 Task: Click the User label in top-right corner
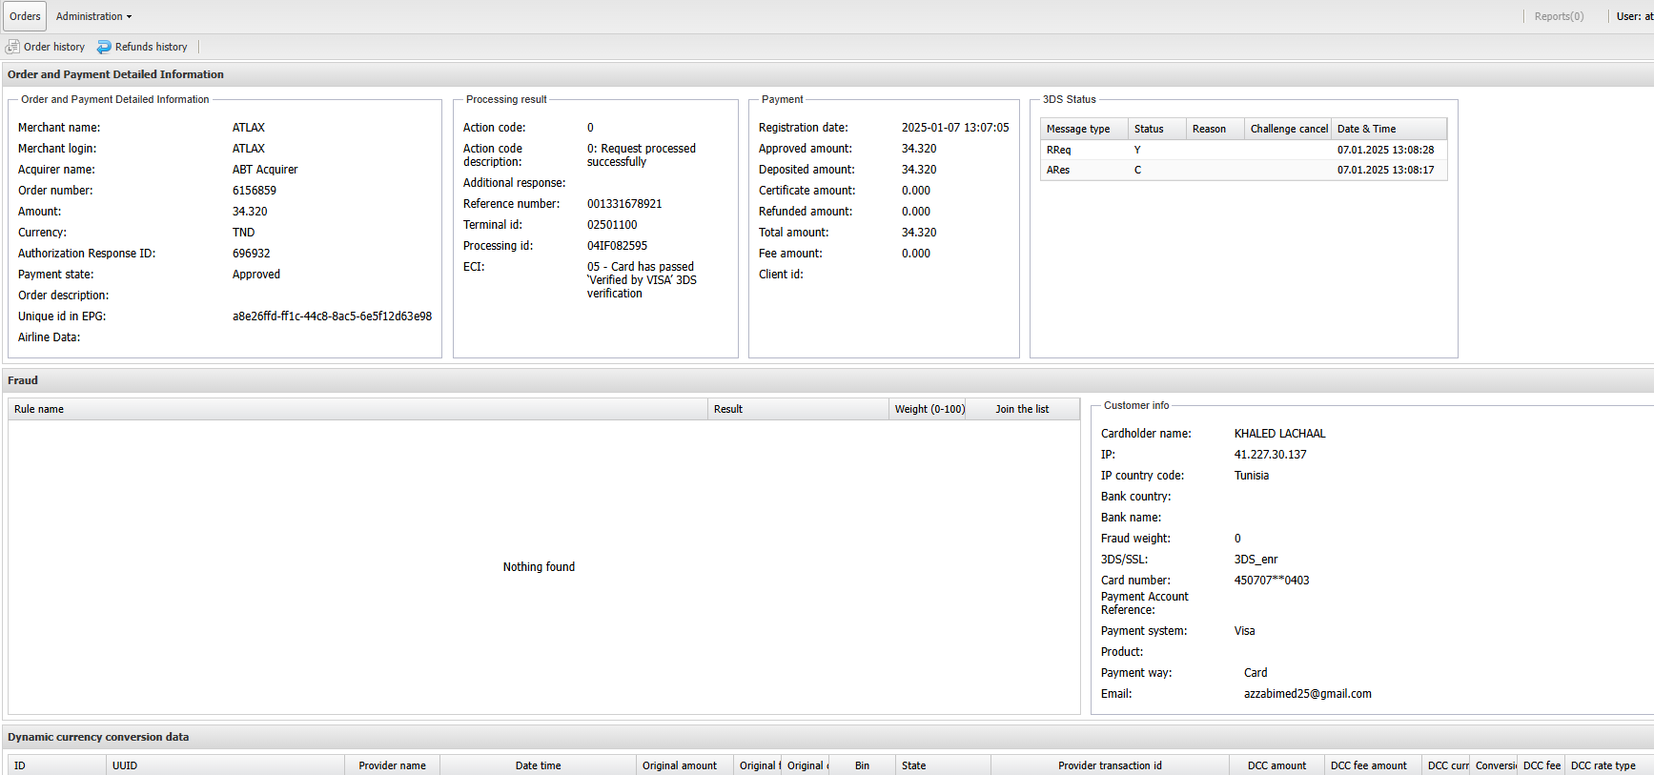pyautogui.click(x=1634, y=16)
